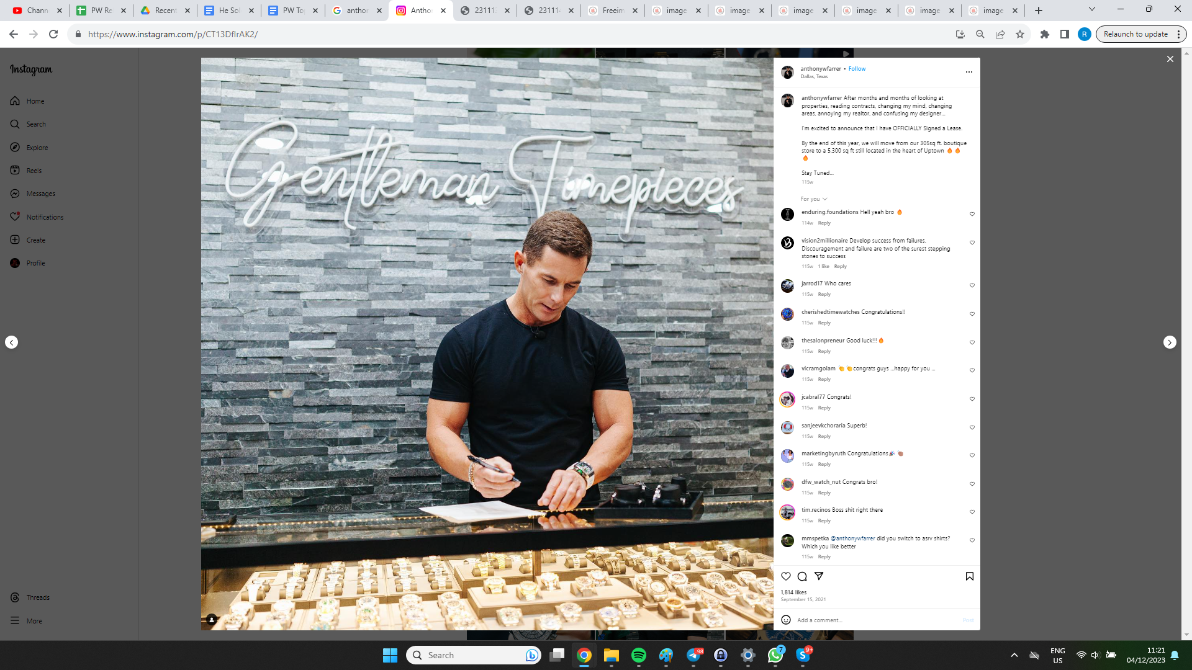The height and width of the screenshot is (670, 1192).
Task: Reload the Instagram page
Action: coord(53,34)
